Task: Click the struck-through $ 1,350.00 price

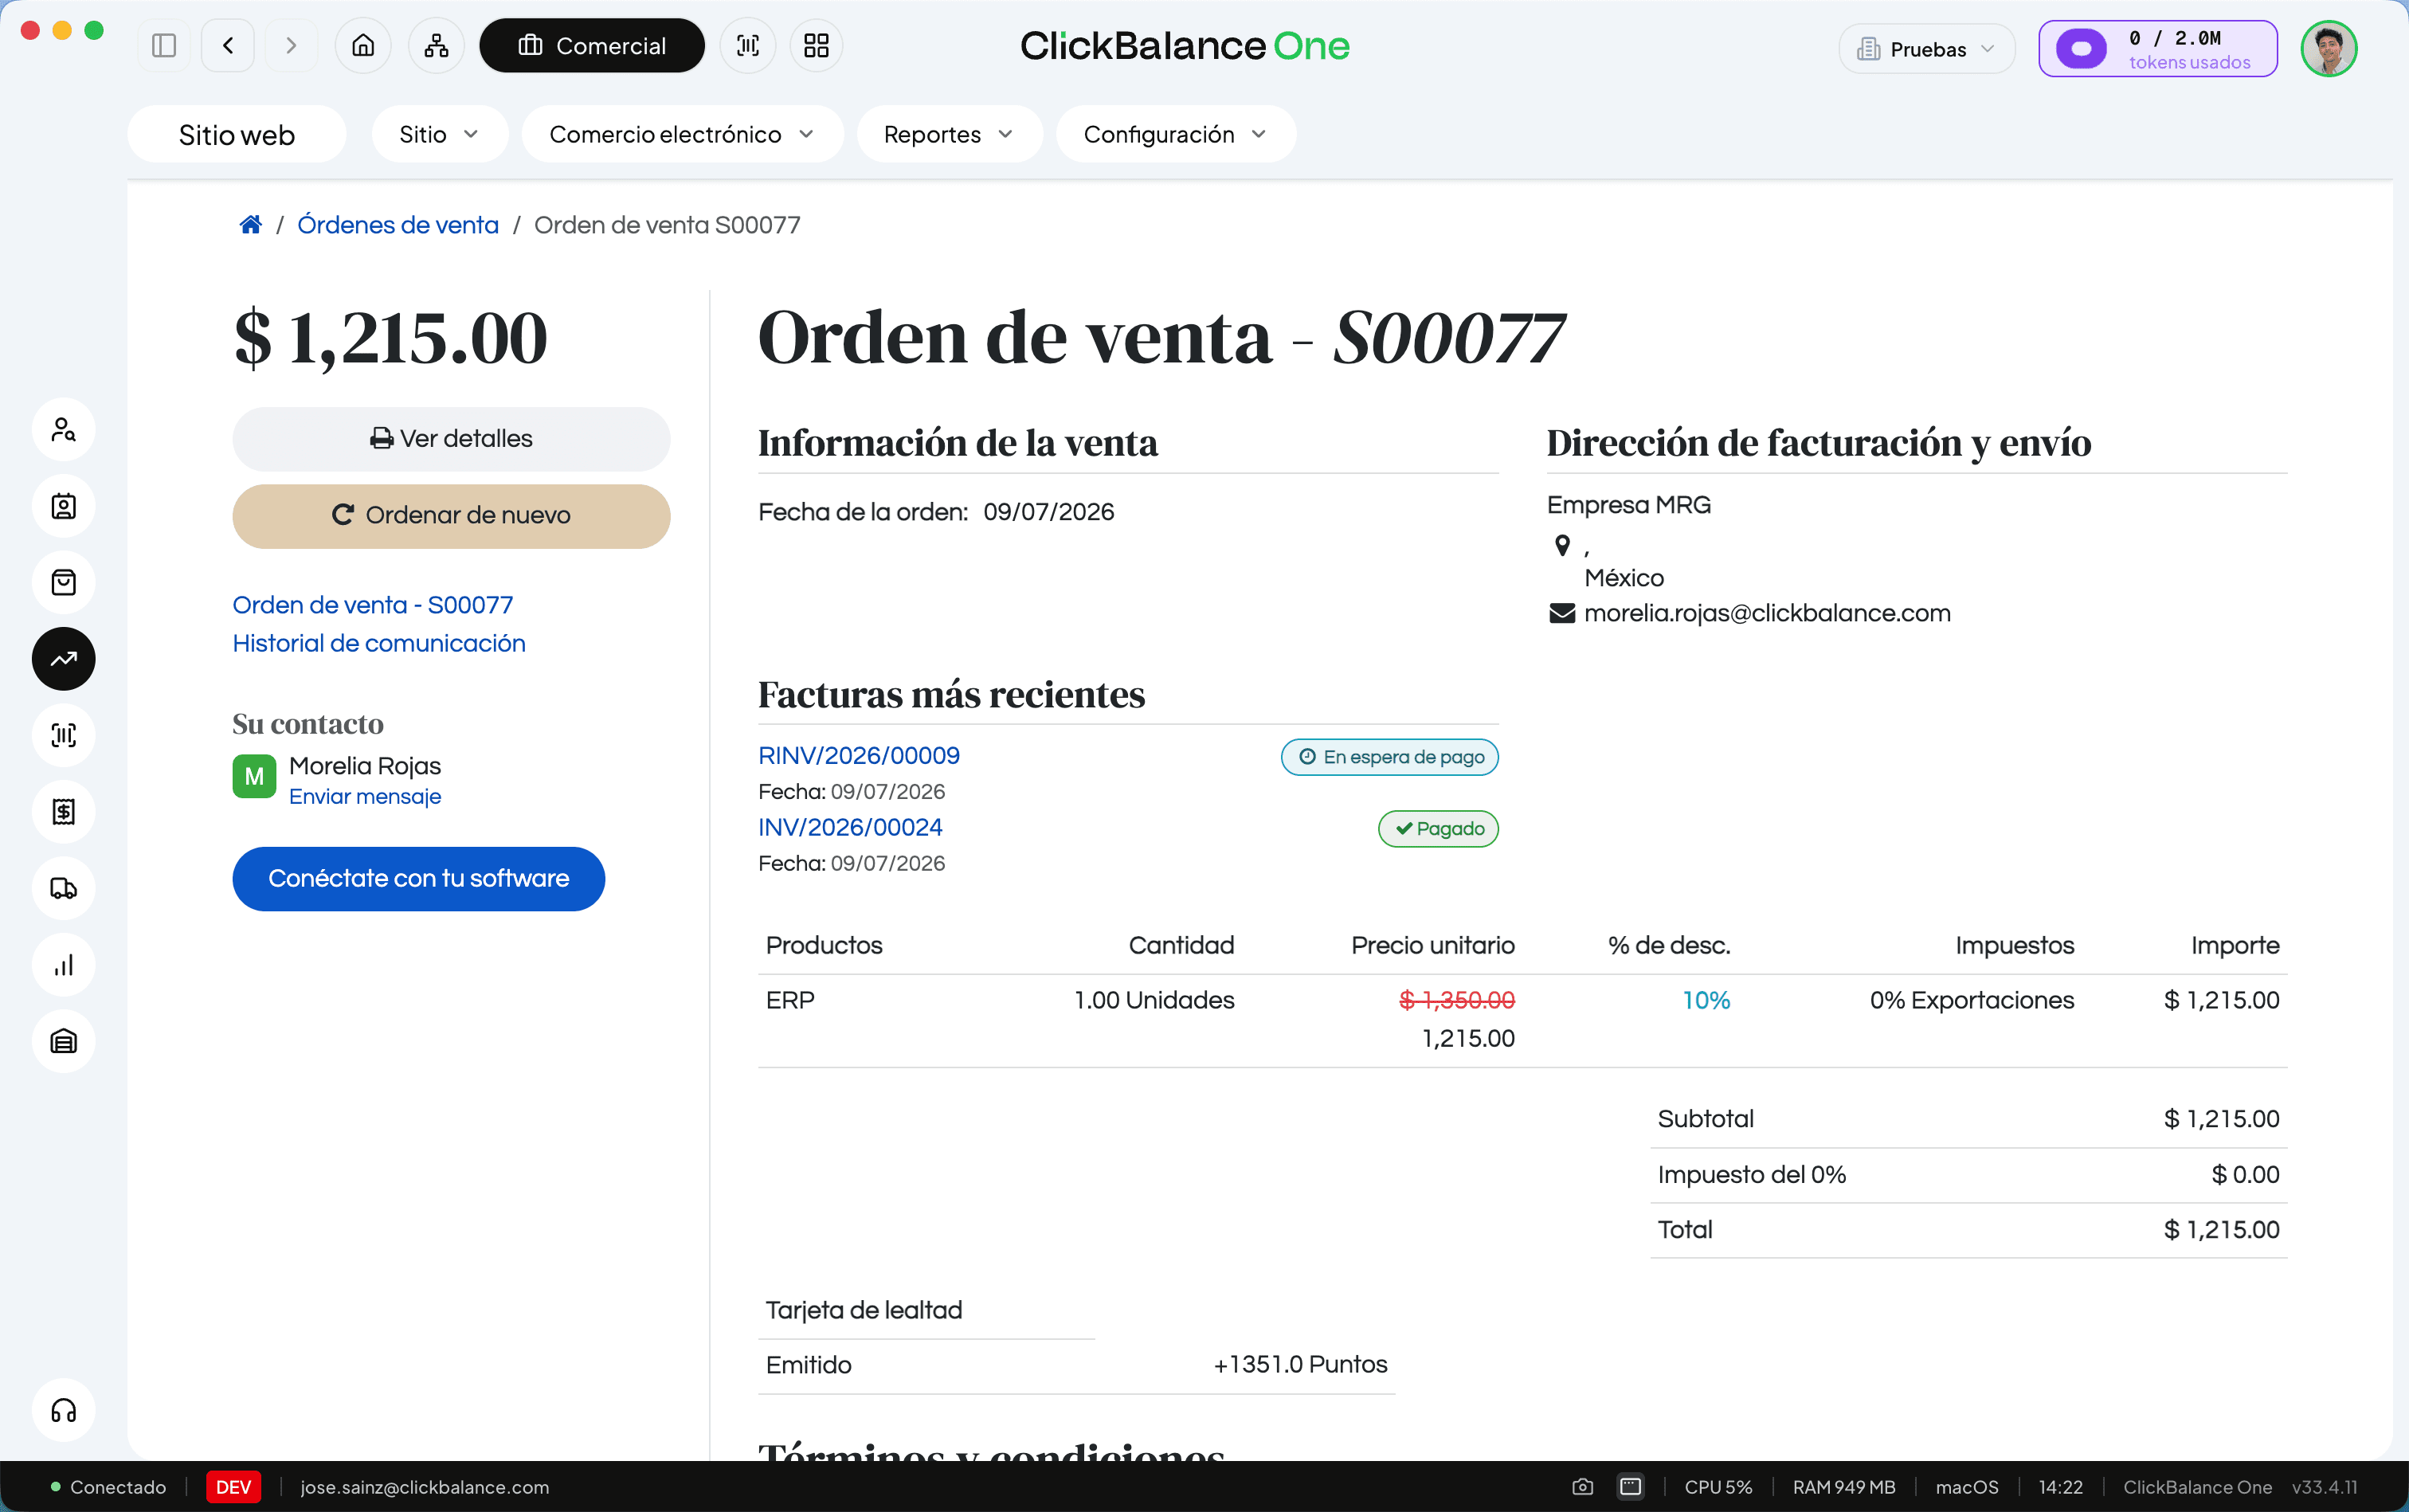Action: [x=1457, y=1000]
